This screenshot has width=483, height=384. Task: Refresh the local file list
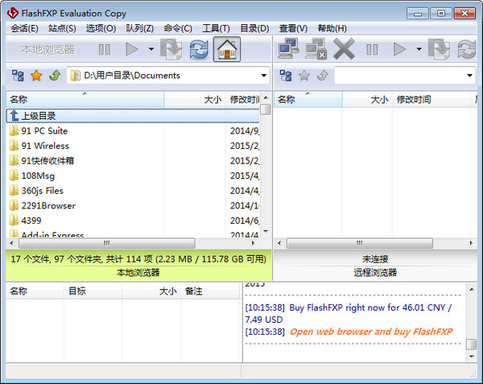pyautogui.click(x=198, y=50)
